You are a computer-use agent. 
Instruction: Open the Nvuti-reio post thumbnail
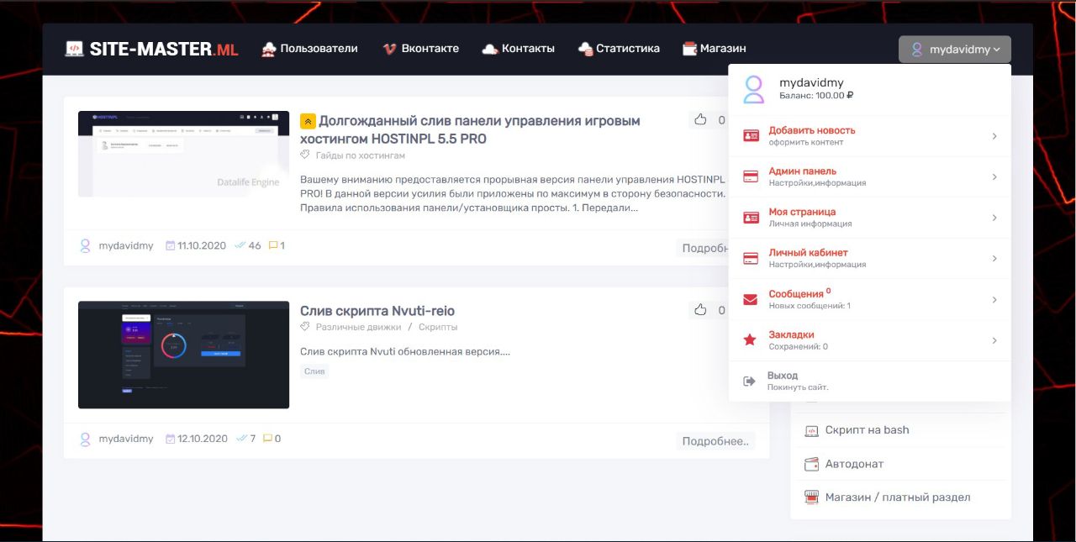[183, 355]
